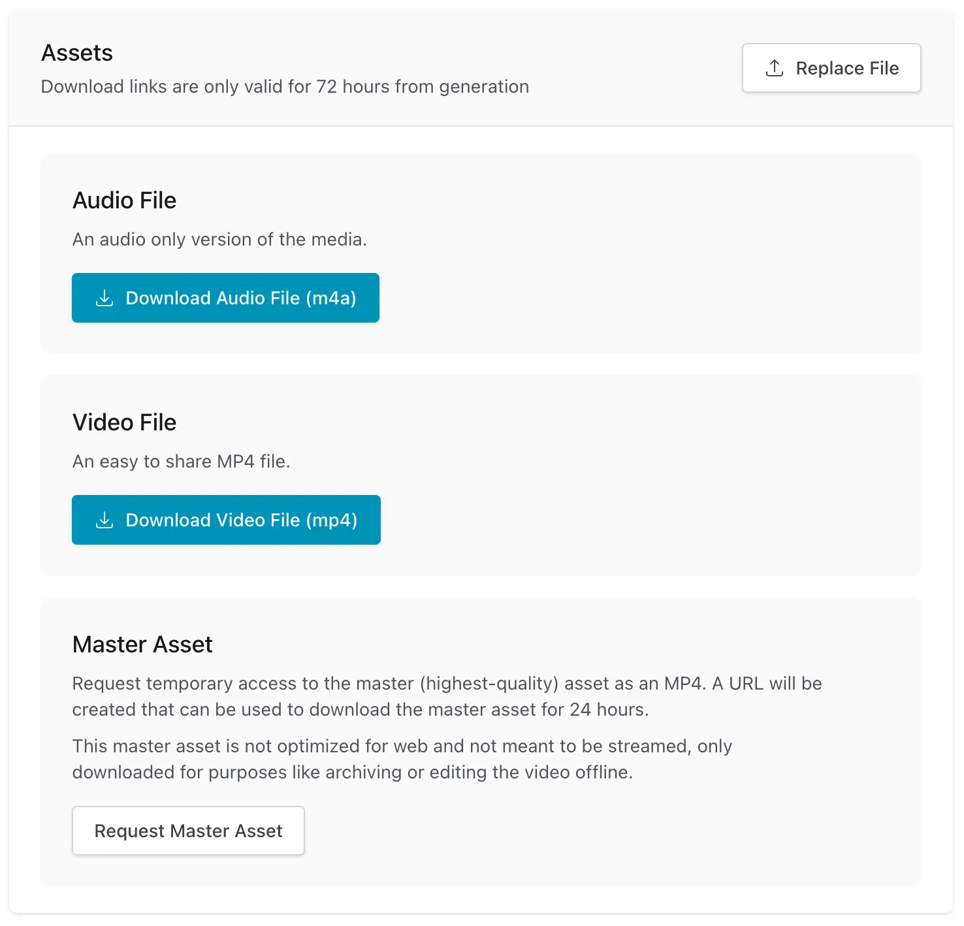The image size is (964, 926).
Task: Select the Video File heading
Action: pyautogui.click(x=125, y=423)
